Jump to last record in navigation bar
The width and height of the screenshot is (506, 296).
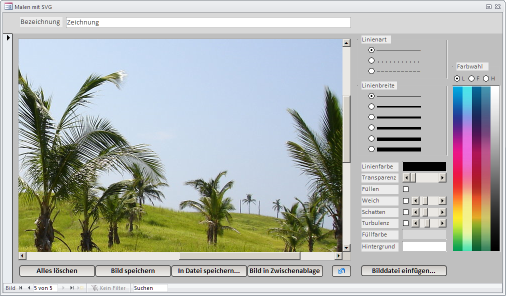72,288
